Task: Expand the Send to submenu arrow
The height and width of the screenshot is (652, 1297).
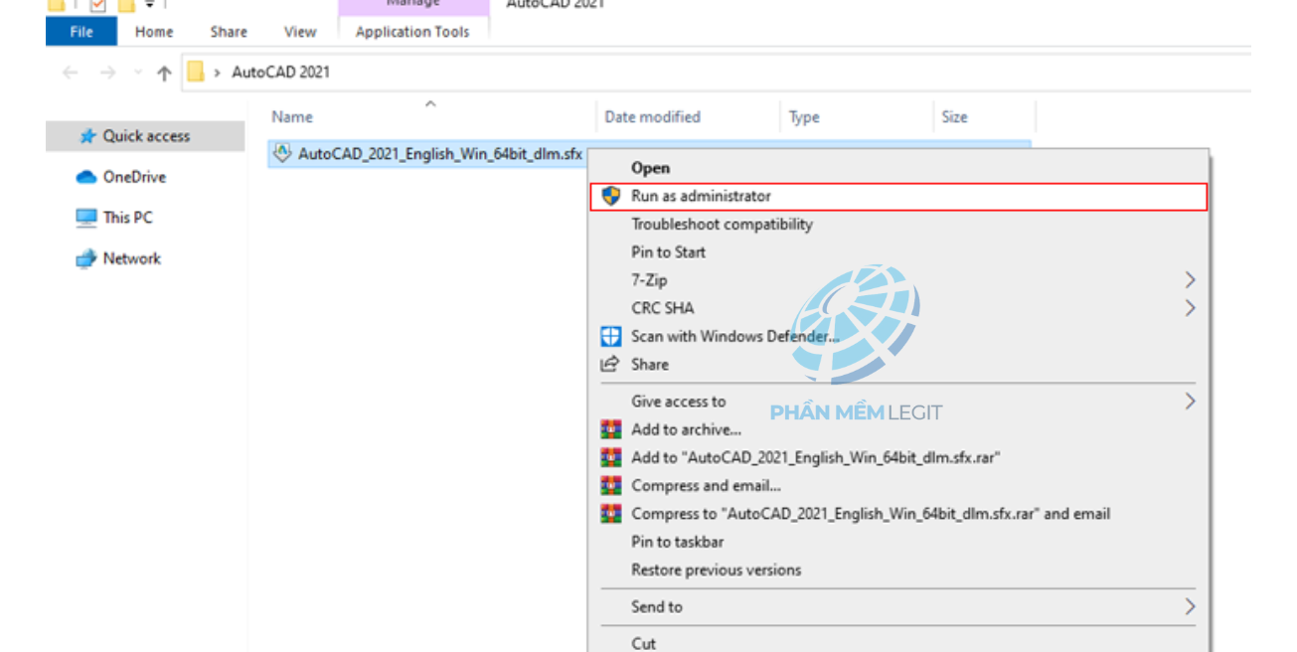Action: (1190, 606)
